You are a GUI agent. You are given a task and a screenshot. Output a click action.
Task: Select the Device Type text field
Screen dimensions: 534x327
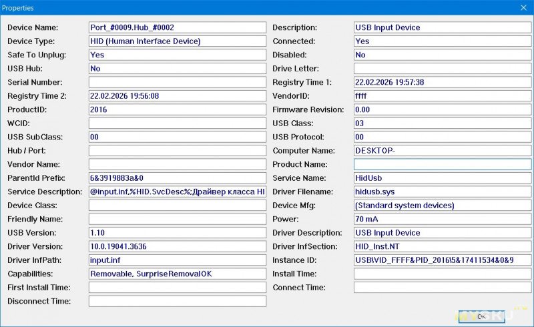177,41
